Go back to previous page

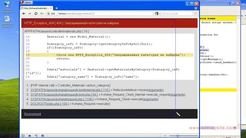tap(24, 14)
